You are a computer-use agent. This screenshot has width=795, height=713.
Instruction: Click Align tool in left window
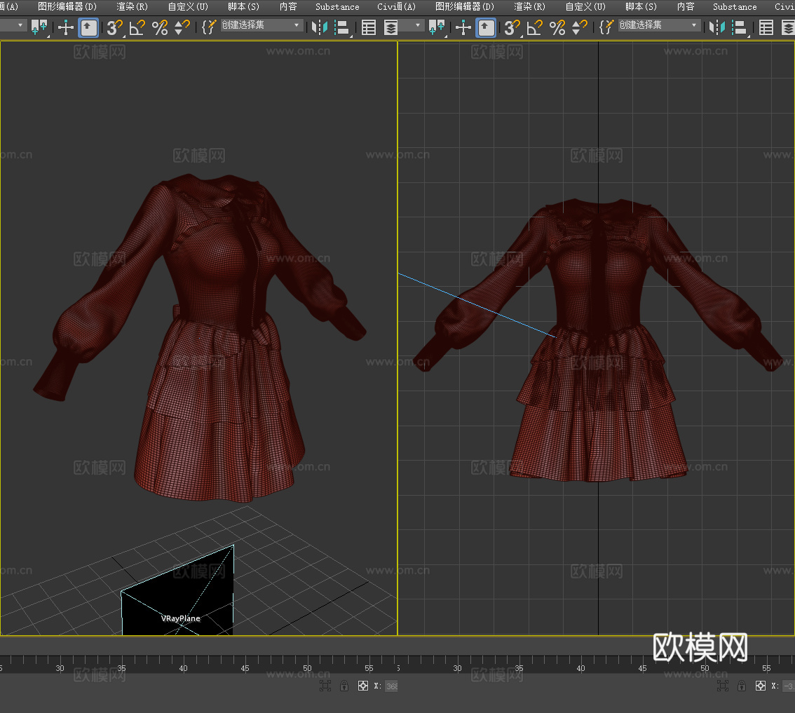(x=343, y=27)
